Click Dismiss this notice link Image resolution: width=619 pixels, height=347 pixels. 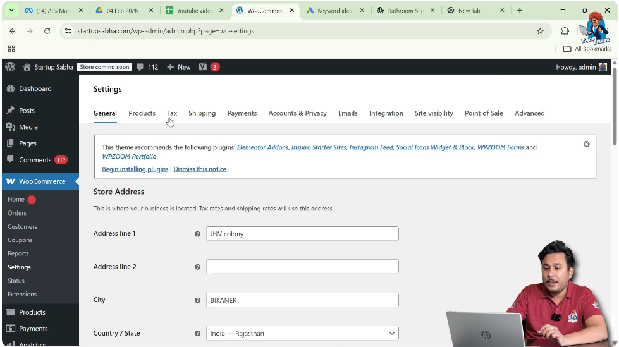tap(200, 169)
